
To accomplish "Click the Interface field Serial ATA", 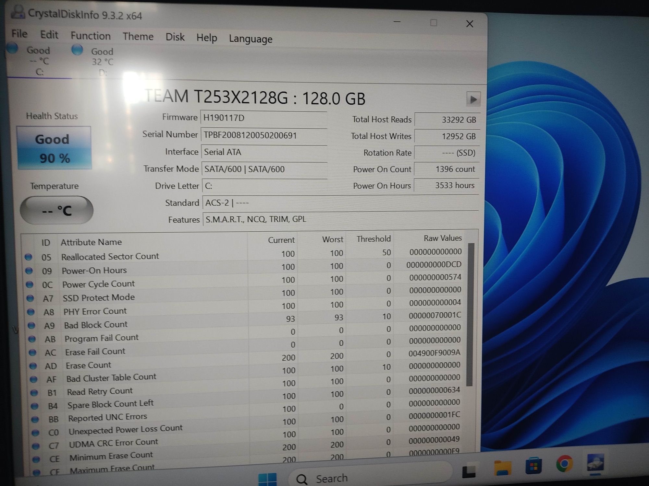I will [x=264, y=152].
